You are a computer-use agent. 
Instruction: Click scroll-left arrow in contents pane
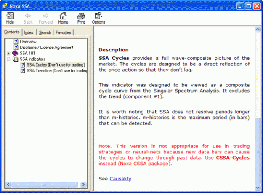[x=8, y=185]
